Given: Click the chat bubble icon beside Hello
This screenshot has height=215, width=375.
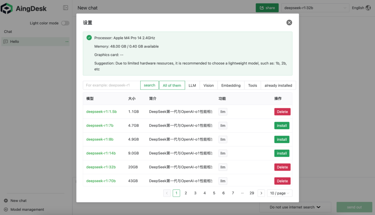Looking at the screenshot, I should tap(5, 41).
